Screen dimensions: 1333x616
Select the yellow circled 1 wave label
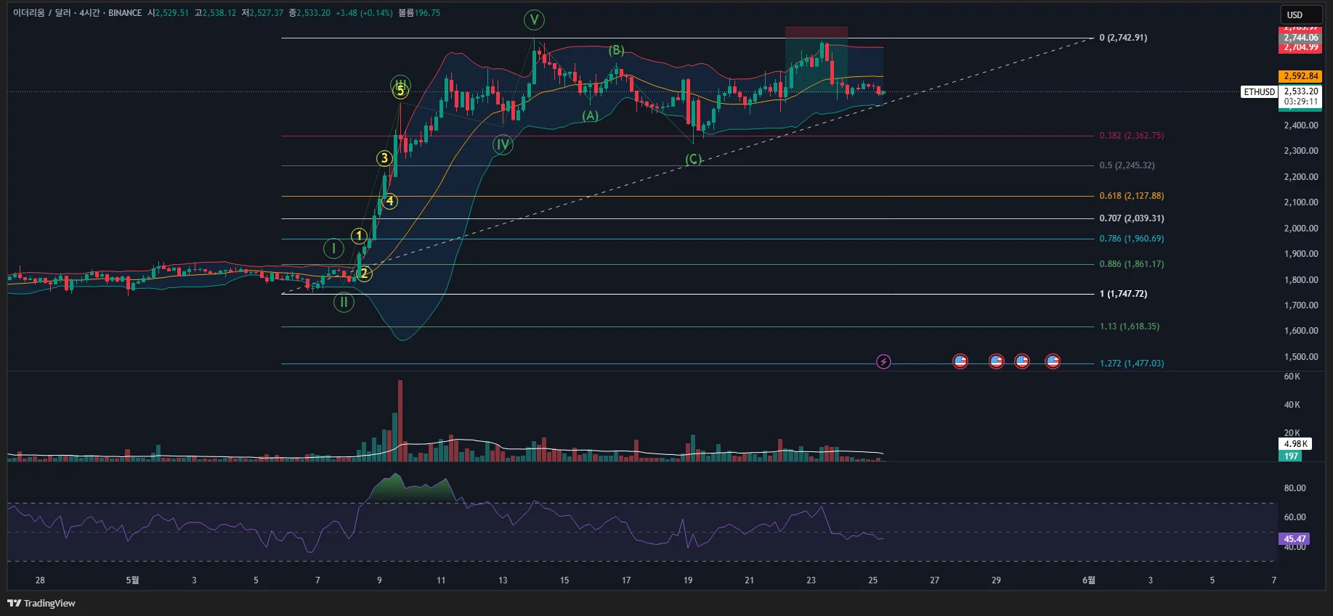click(359, 236)
